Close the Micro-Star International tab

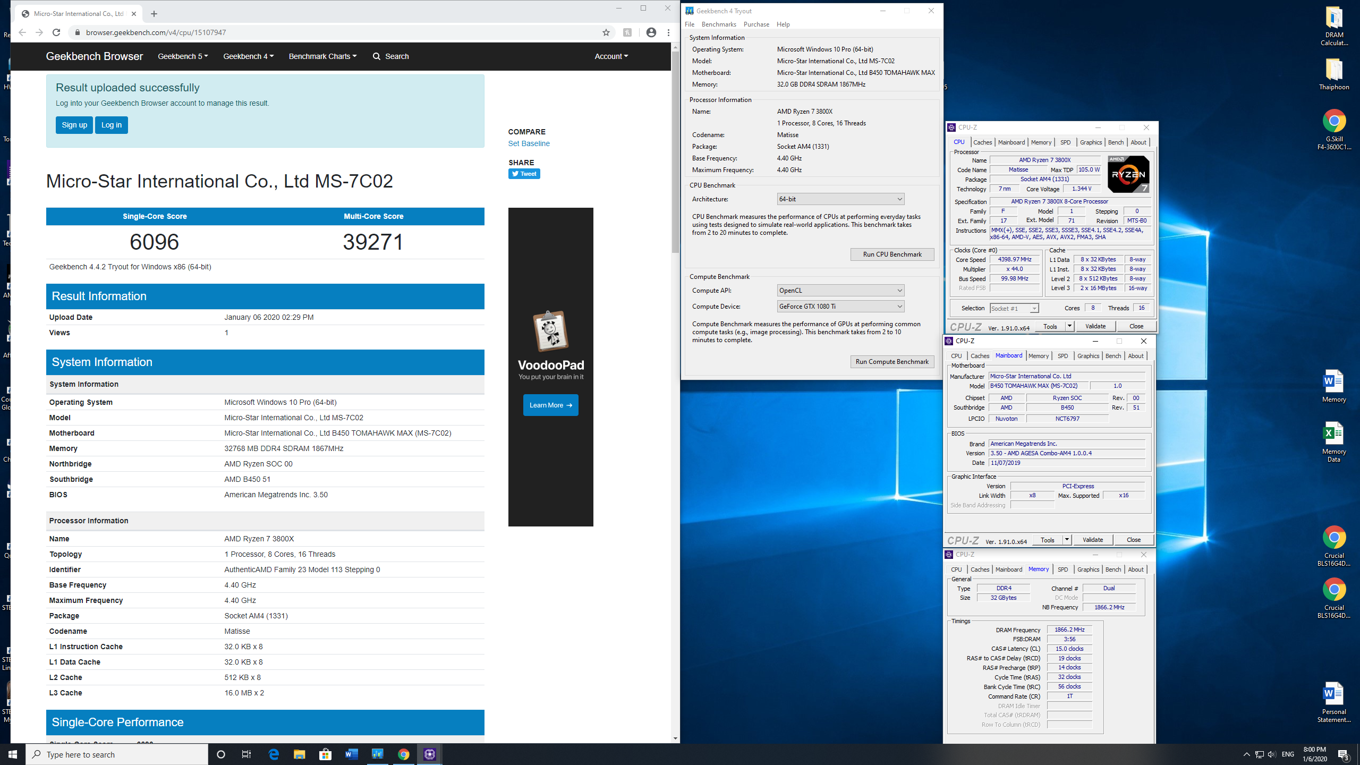click(x=134, y=14)
